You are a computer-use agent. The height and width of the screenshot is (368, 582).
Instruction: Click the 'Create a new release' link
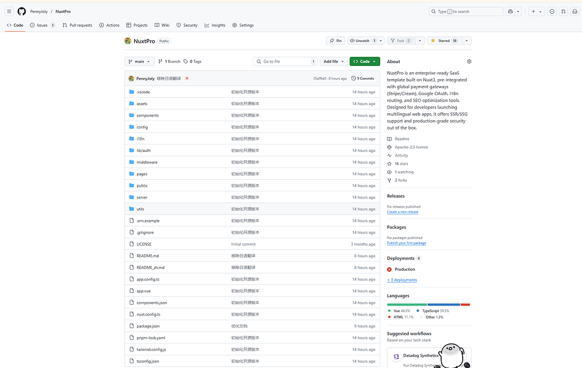point(403,212)
